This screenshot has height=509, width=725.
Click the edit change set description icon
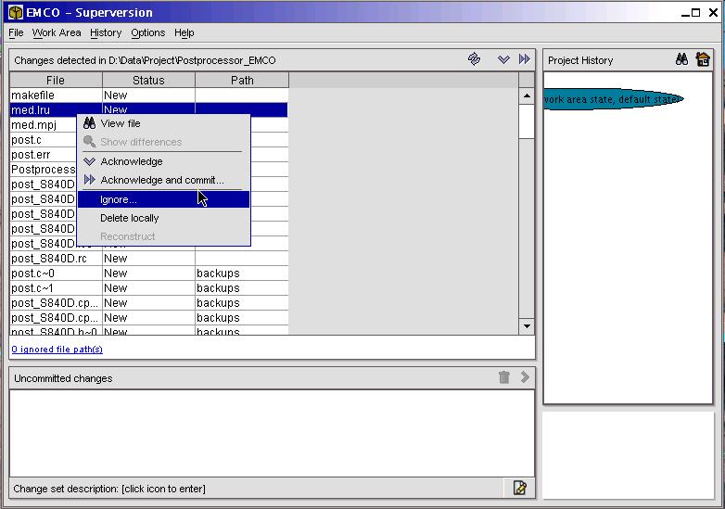[x=520, y=488]
